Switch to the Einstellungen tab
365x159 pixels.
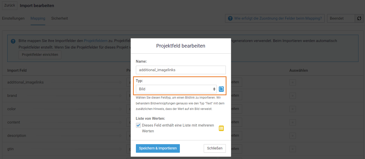click(13, 18)
